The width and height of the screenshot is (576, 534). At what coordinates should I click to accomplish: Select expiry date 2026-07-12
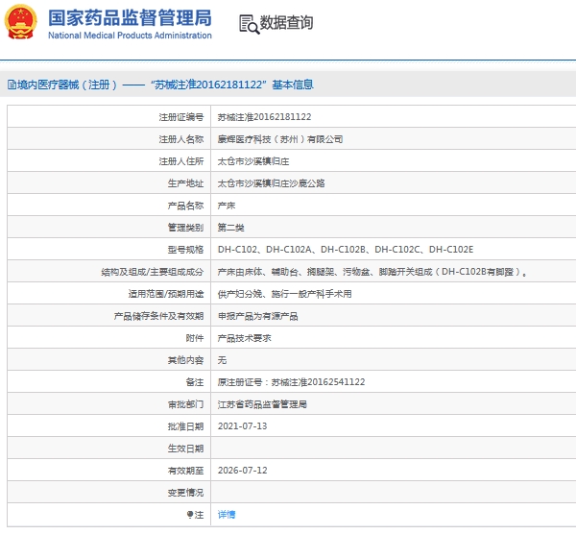tap(243, 471)
